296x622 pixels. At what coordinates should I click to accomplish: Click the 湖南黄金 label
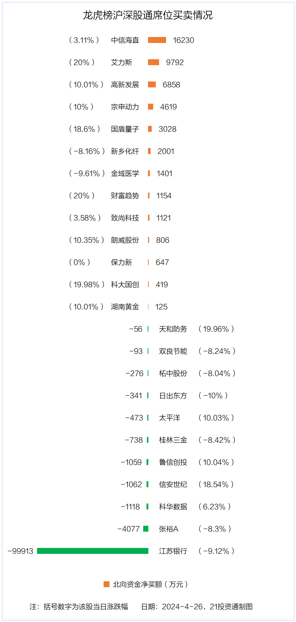pos(125,307)
